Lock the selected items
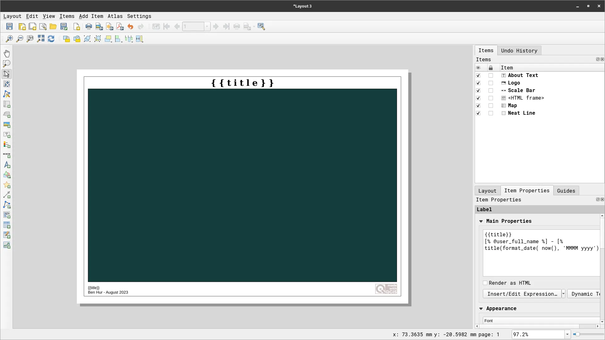Image resolution: width=605 pixels, height=340 pixels. [66, 39]
